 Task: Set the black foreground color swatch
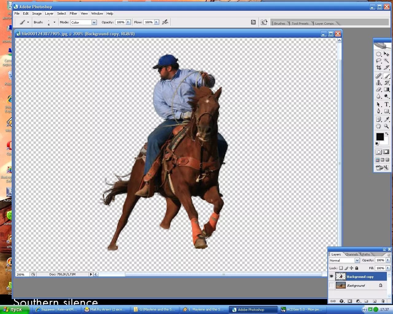coord(380,136)
